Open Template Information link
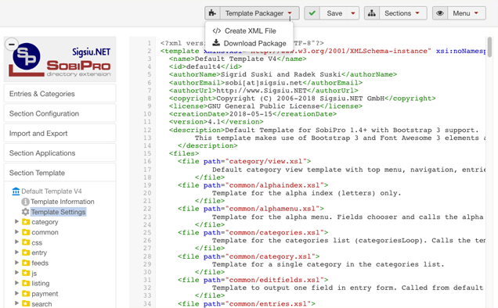 (63, 202)
